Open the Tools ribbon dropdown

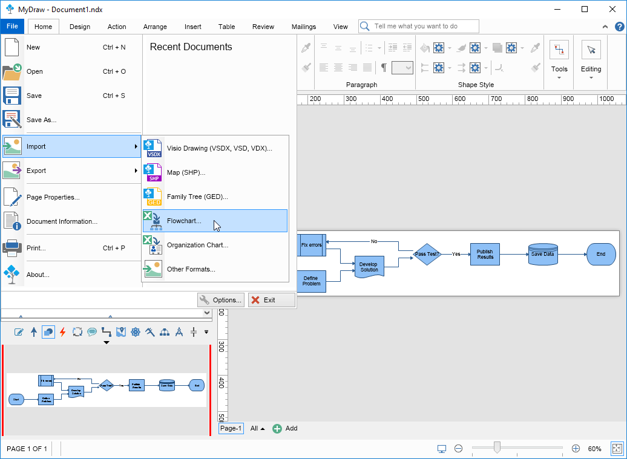[x=559, y=60]
